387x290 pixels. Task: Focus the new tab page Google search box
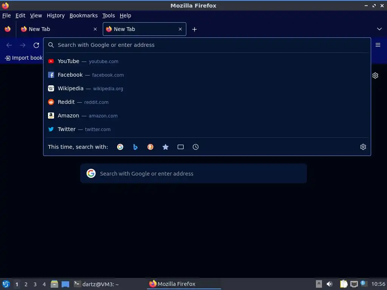[x=193, y=174]
